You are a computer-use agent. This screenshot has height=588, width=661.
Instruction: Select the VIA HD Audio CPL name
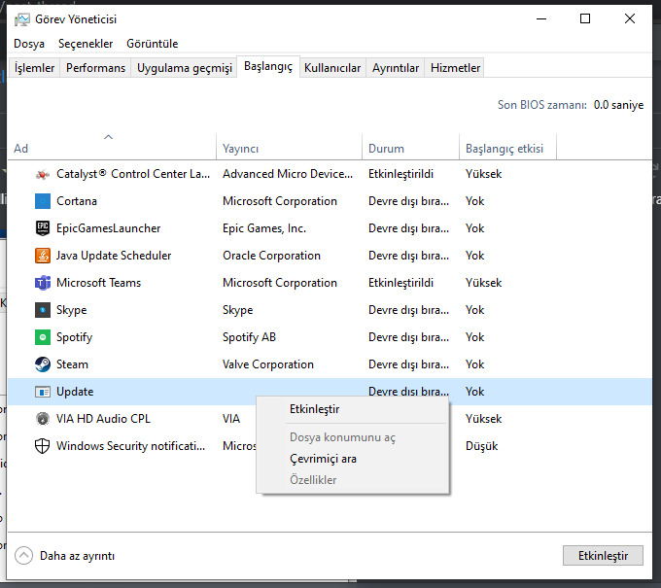103,419
